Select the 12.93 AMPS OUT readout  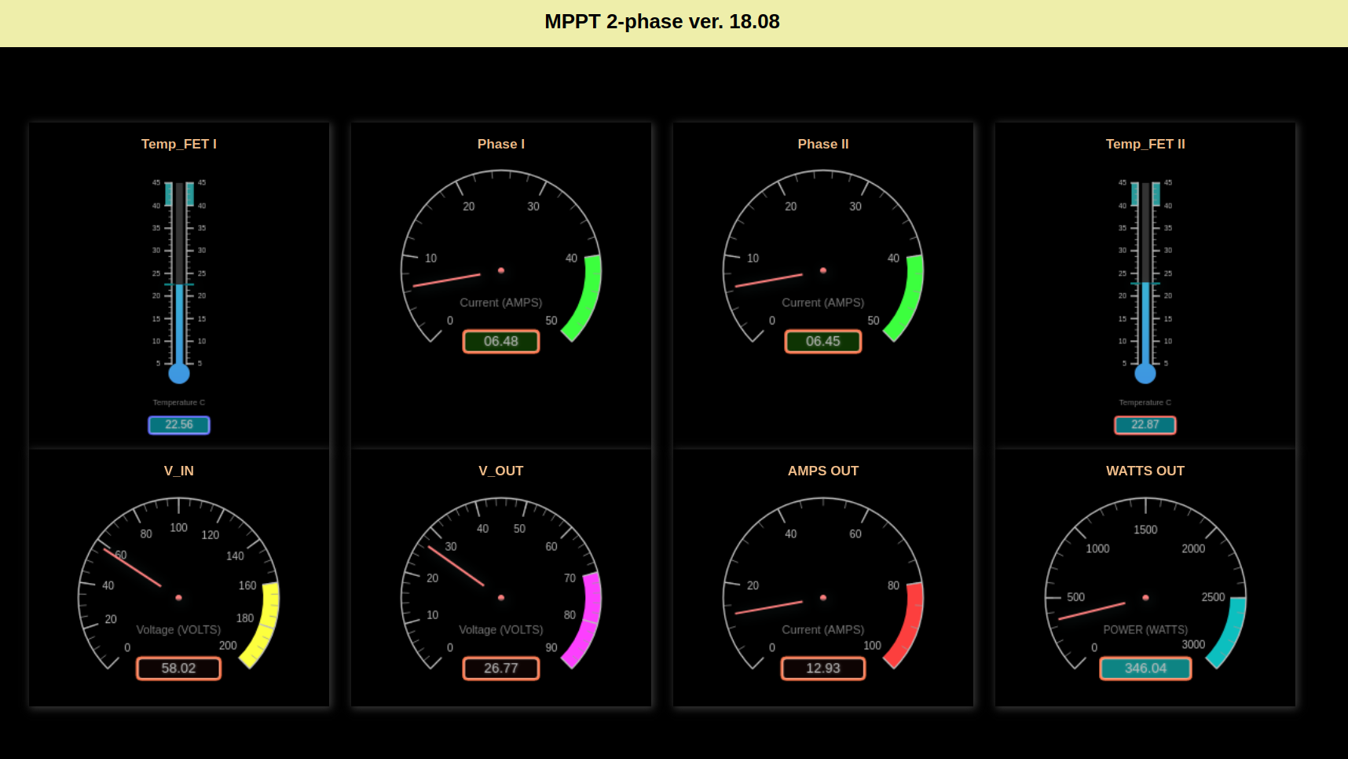point(823,669)
